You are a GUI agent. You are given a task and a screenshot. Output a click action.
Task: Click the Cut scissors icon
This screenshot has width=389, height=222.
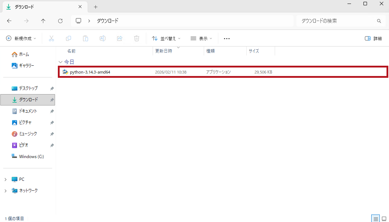click(x=51, y=38)
